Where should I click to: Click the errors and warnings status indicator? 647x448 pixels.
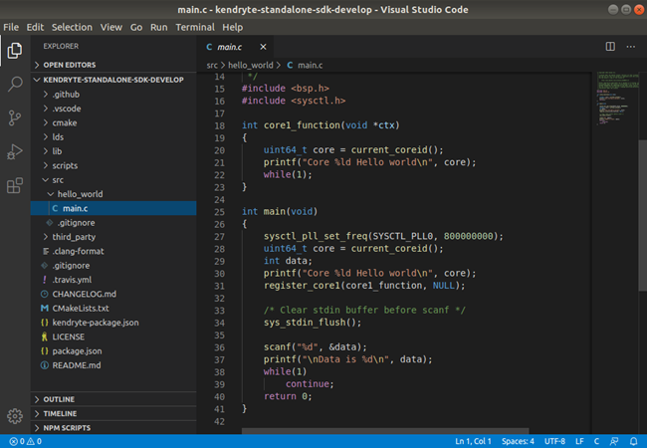point(26,441)
